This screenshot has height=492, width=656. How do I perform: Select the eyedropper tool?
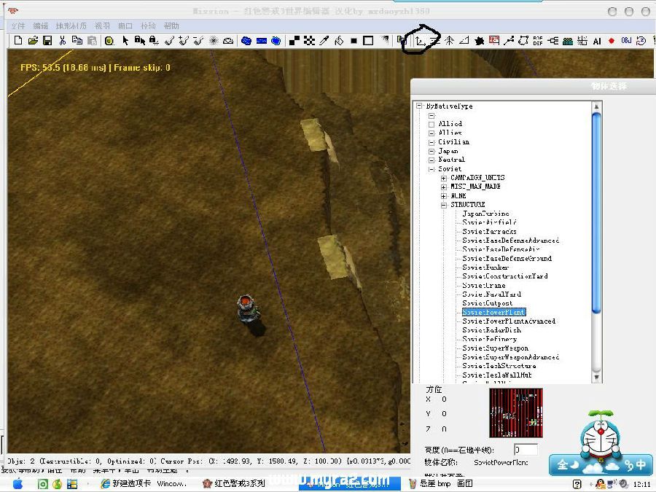coord(324,41)
